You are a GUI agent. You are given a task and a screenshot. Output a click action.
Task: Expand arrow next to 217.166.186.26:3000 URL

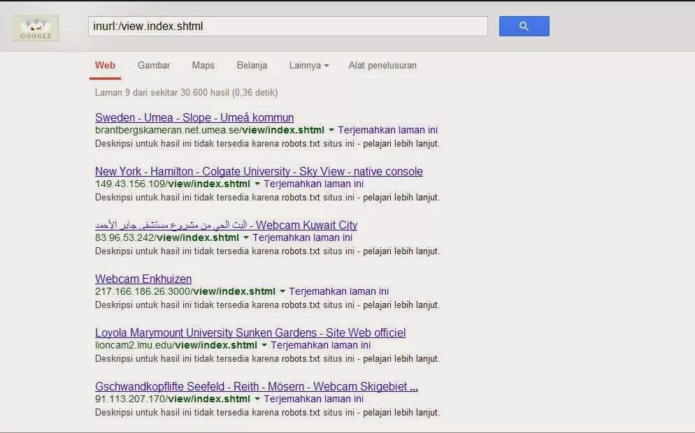(x=282, y=291)
